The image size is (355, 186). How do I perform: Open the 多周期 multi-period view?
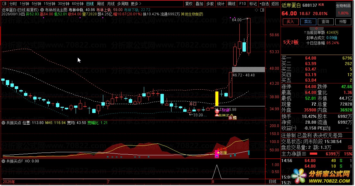click(x=123, y=4)
